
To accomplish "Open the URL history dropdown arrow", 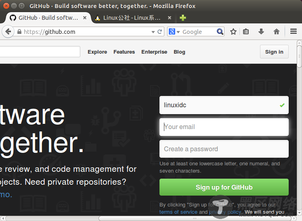I will (x=153, y=32).
